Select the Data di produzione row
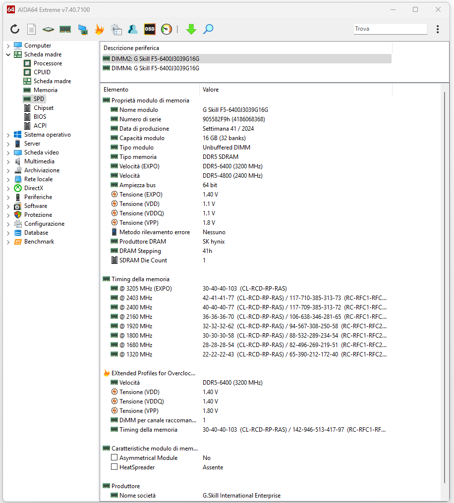 pyautogui.click(x=247, y=128)
